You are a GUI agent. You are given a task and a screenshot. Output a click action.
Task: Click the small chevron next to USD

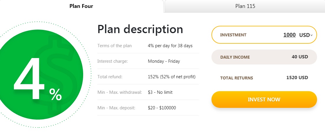311,35
